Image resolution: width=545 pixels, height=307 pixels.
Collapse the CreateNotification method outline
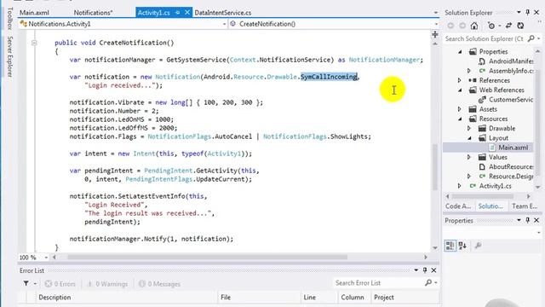coord(34,43)
